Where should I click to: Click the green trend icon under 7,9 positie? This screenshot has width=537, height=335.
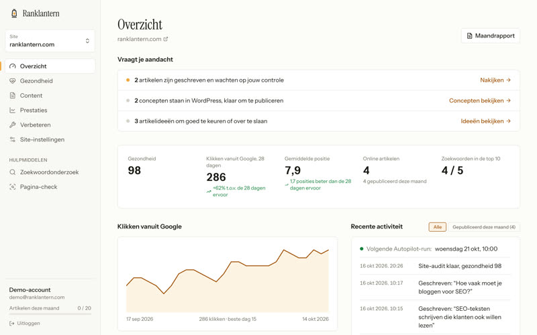click(x=287, y=185)
